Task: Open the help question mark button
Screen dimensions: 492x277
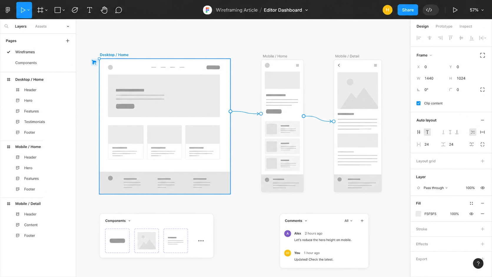Action: (478, 263)
